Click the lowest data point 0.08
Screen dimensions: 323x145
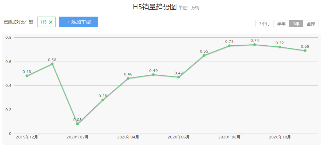[77, 124]
